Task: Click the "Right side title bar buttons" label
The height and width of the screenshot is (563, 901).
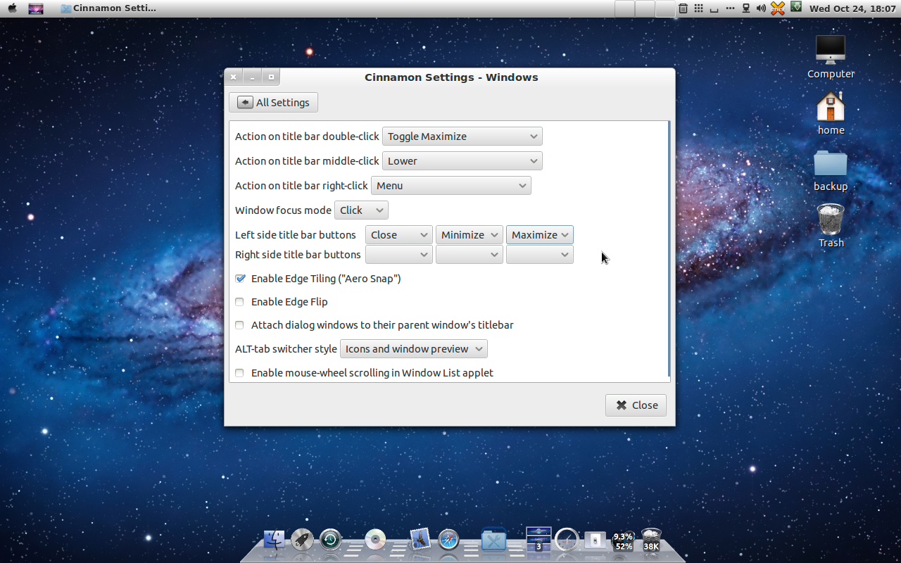Action: coord(298,255)
